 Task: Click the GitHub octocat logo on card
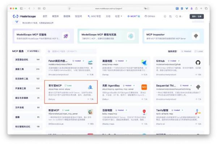point(198,63)
